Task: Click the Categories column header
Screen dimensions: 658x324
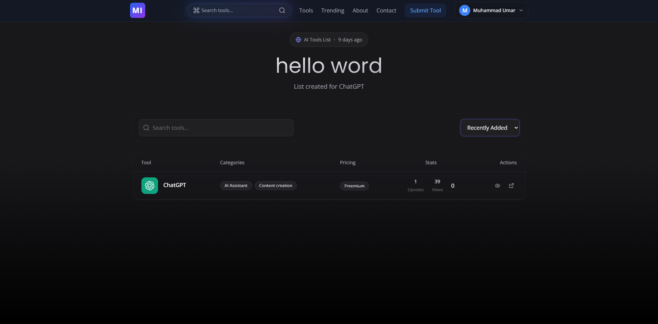Action: 232,163
